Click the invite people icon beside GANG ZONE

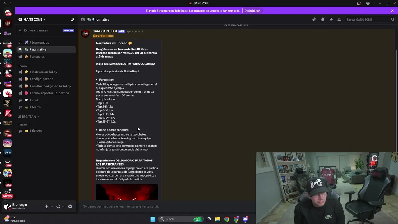pyautogui.click(x=73, y=19)
